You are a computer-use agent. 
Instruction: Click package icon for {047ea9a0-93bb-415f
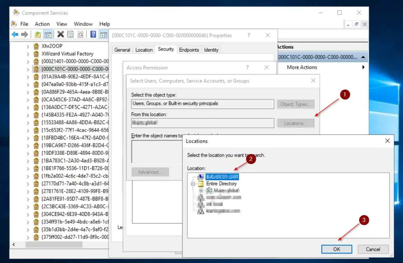point(36,84)
